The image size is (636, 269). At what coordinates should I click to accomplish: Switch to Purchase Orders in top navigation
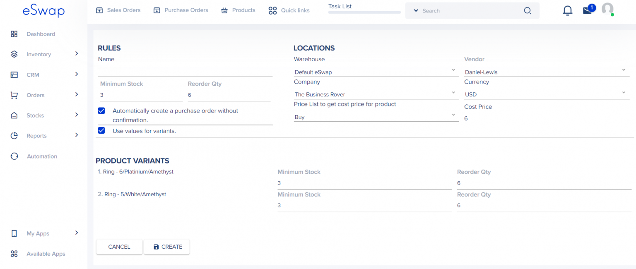181,10
